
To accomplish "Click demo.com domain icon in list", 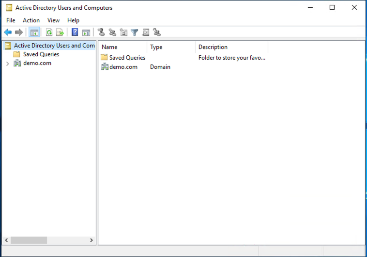I will tap(105, 67).
